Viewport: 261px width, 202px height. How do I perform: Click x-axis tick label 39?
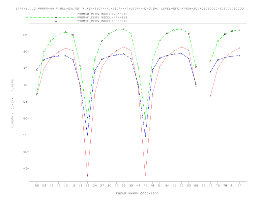pos(131,185)
